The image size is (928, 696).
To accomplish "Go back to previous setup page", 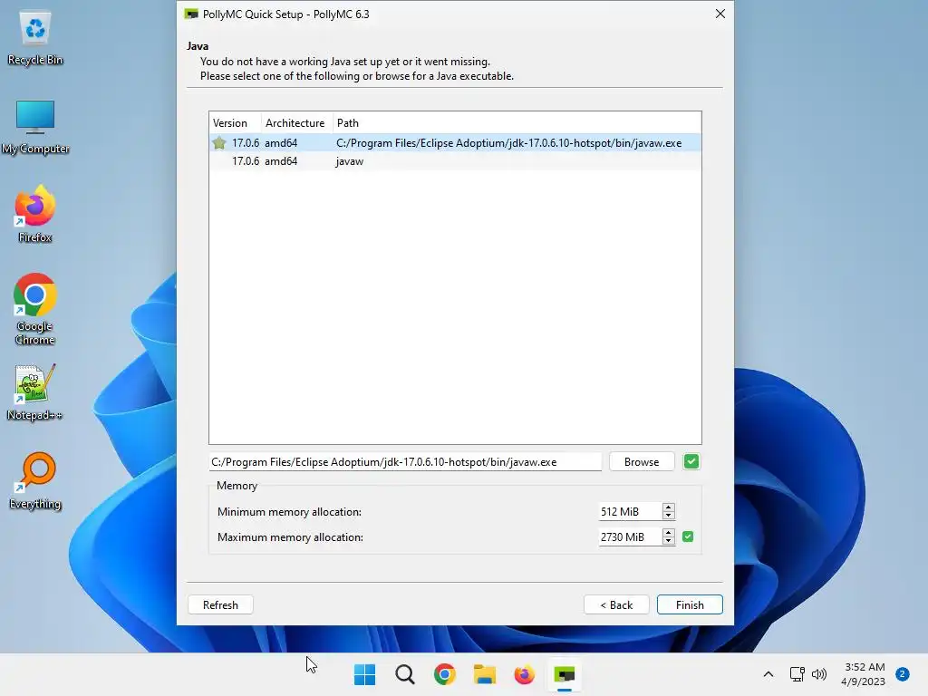I will point(616,604).
